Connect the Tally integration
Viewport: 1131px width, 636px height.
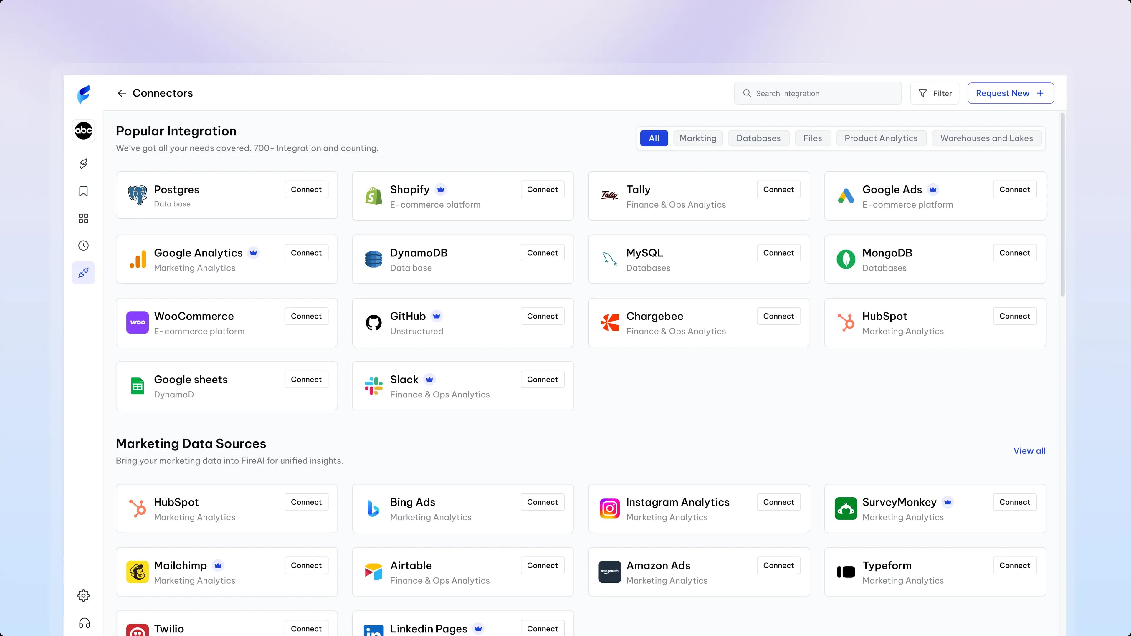[778, 190]
